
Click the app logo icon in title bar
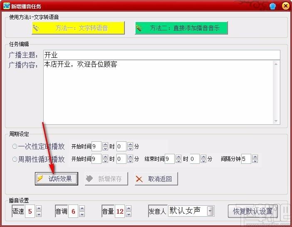[x=7, y=5]
